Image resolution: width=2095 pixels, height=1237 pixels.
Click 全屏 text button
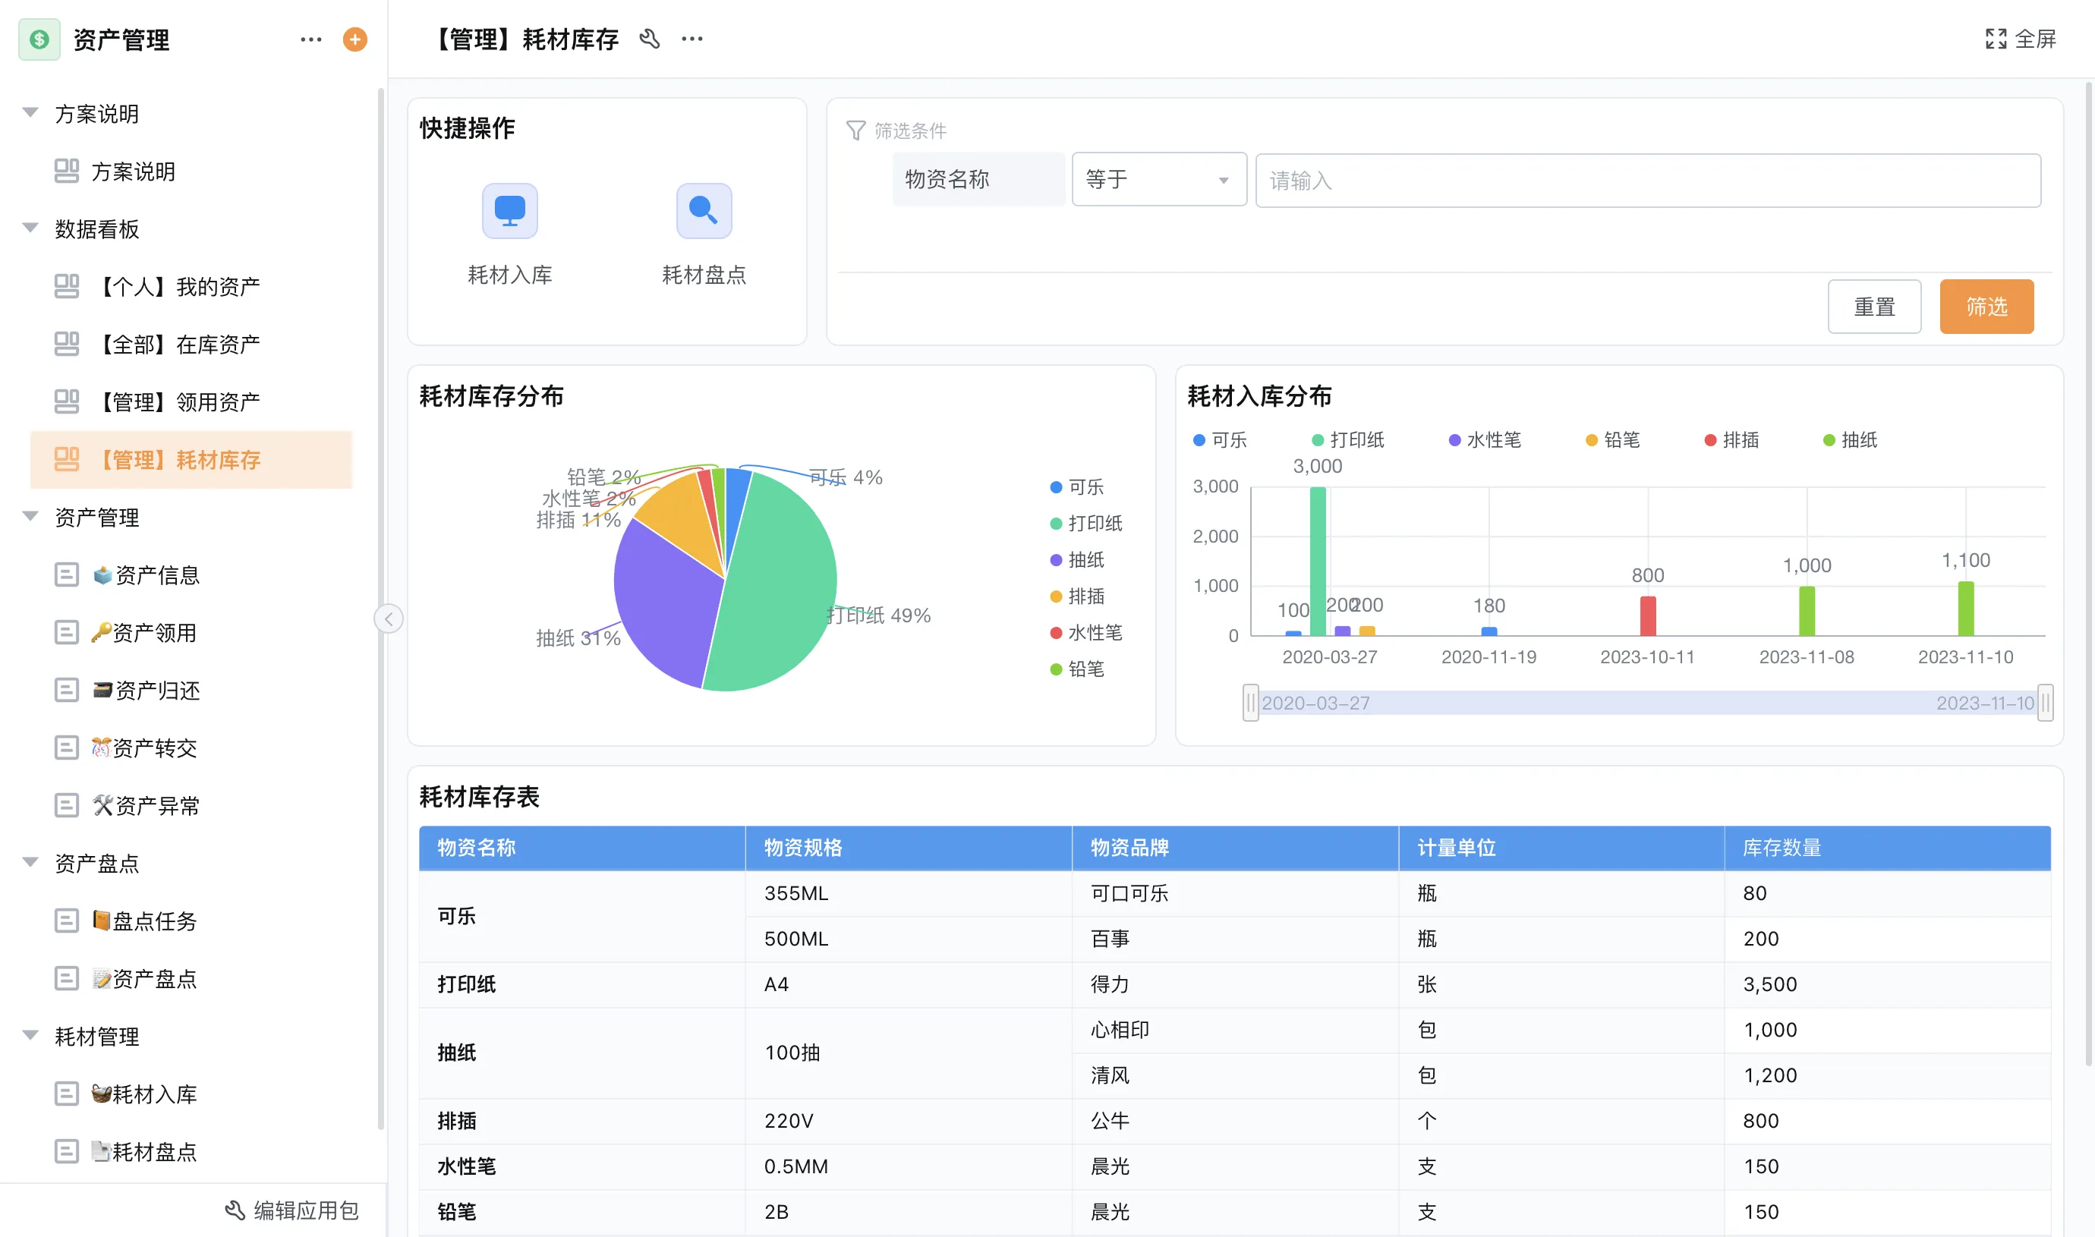[2035, 39]
